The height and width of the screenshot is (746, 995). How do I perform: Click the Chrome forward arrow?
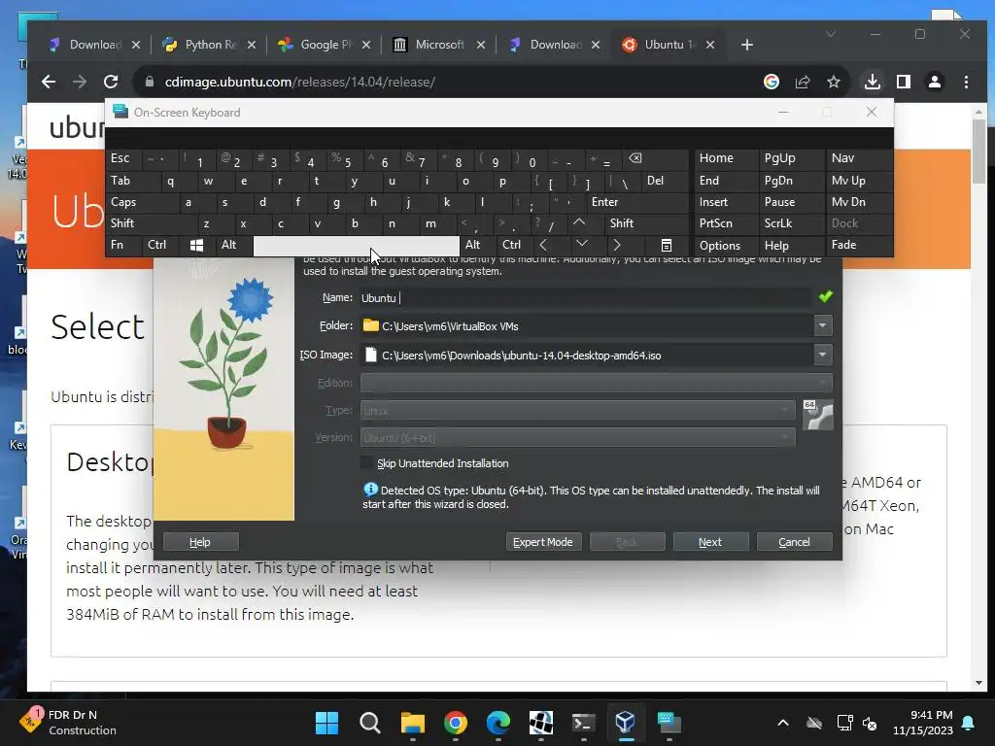coord(80,82)
